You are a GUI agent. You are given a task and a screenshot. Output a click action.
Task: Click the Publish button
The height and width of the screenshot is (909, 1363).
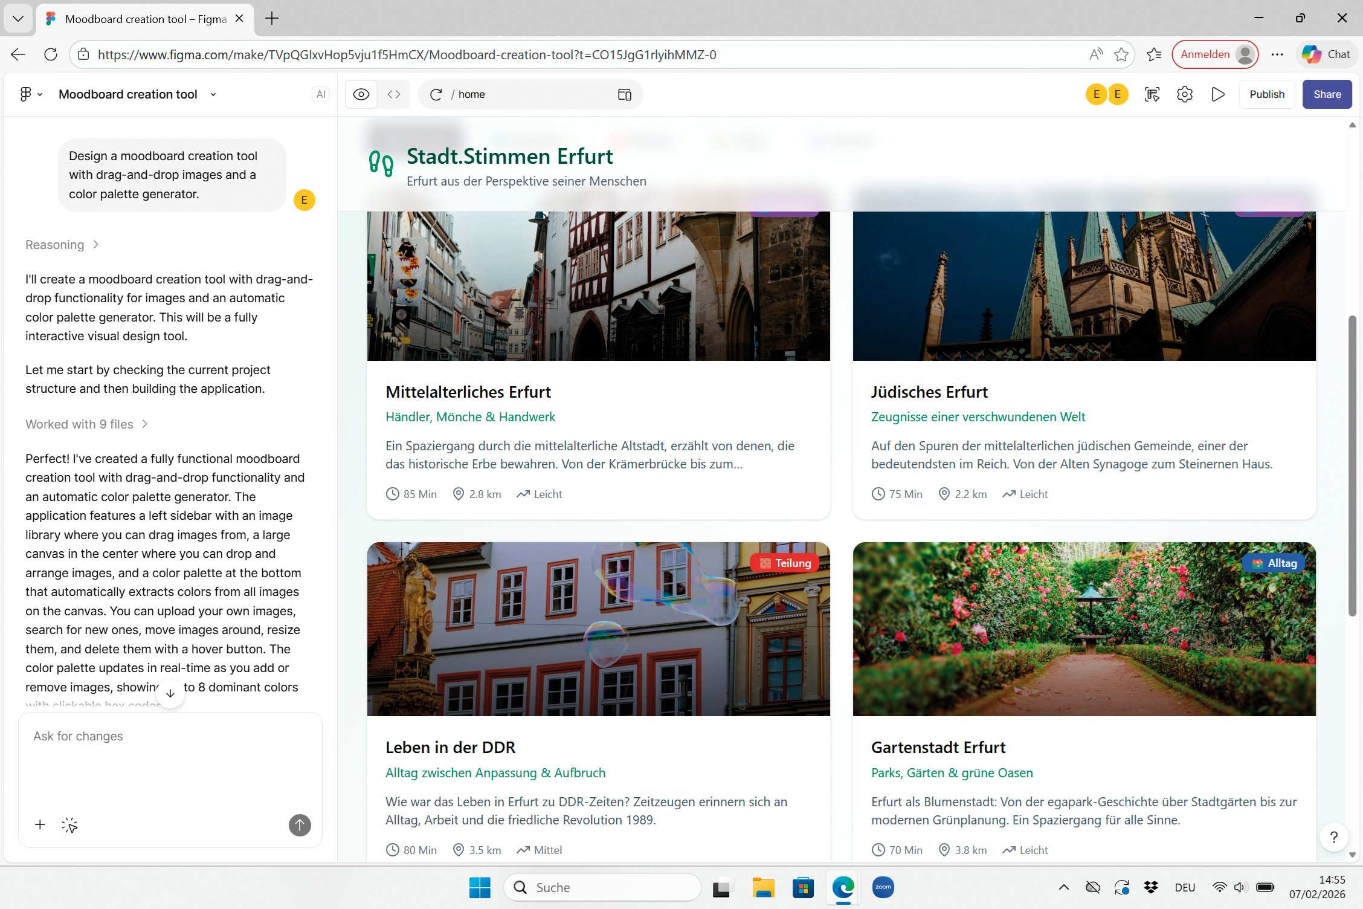coord(1267,94)
